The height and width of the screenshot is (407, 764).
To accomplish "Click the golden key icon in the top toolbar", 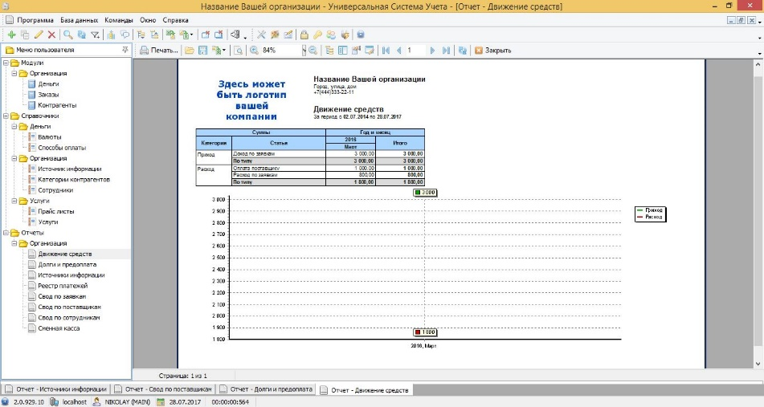I will click(x=317, y=35).
